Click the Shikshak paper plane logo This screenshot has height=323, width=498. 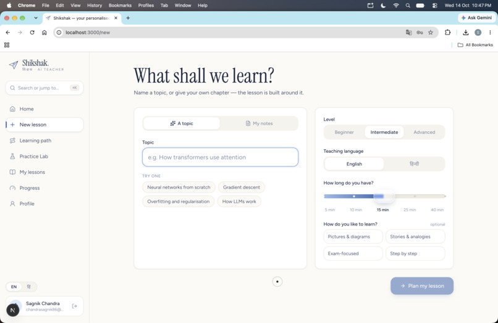(14, 65)
